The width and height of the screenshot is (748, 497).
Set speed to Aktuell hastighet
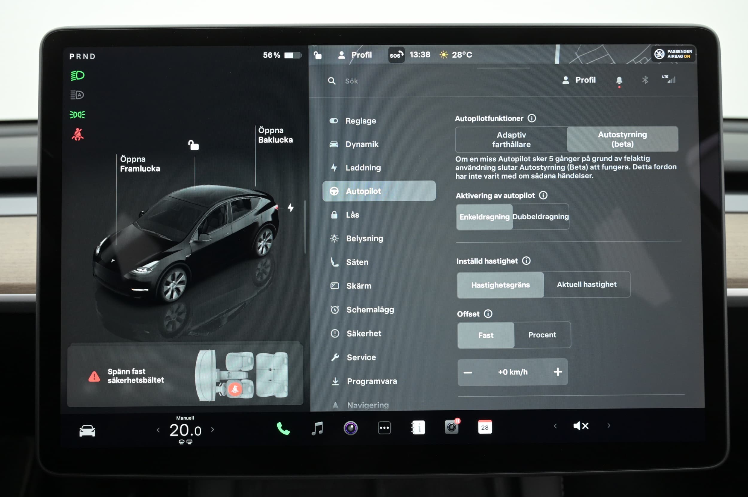tap(587, 284)
